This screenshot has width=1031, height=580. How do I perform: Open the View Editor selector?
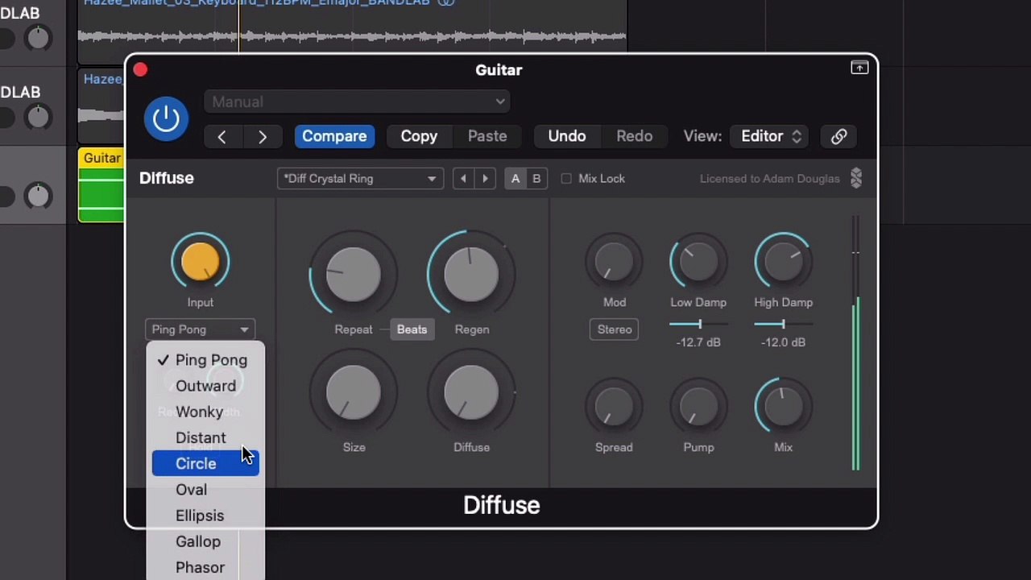[770, 136]
